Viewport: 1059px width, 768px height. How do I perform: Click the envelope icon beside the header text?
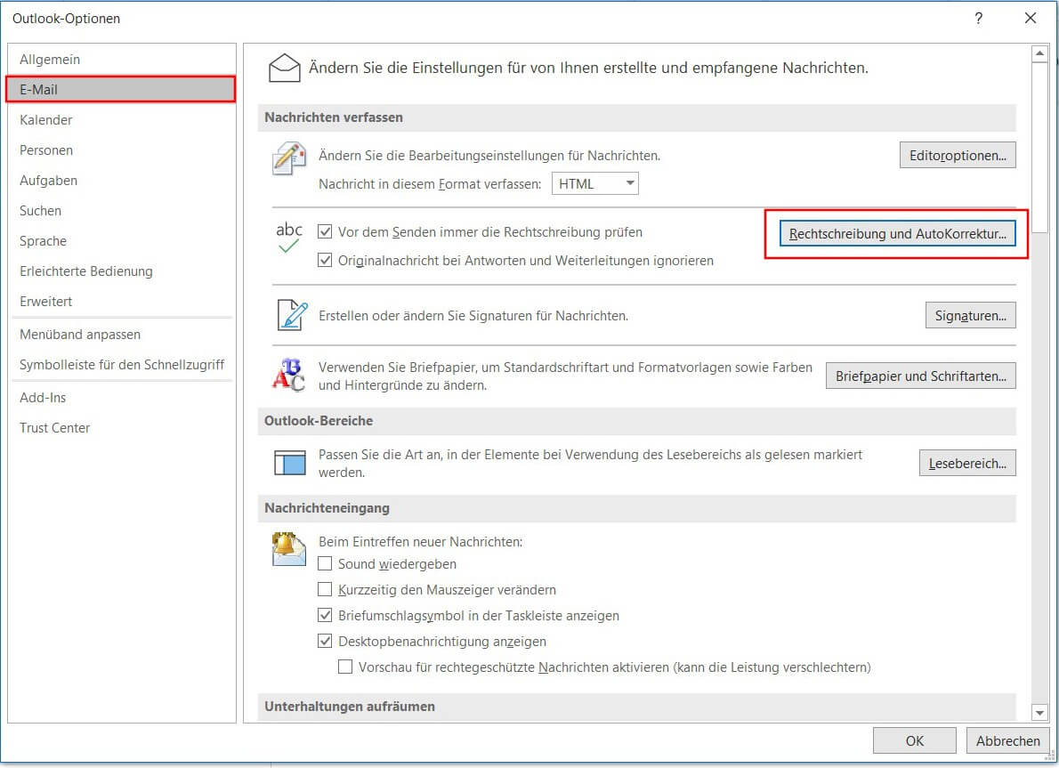point(285,68)
